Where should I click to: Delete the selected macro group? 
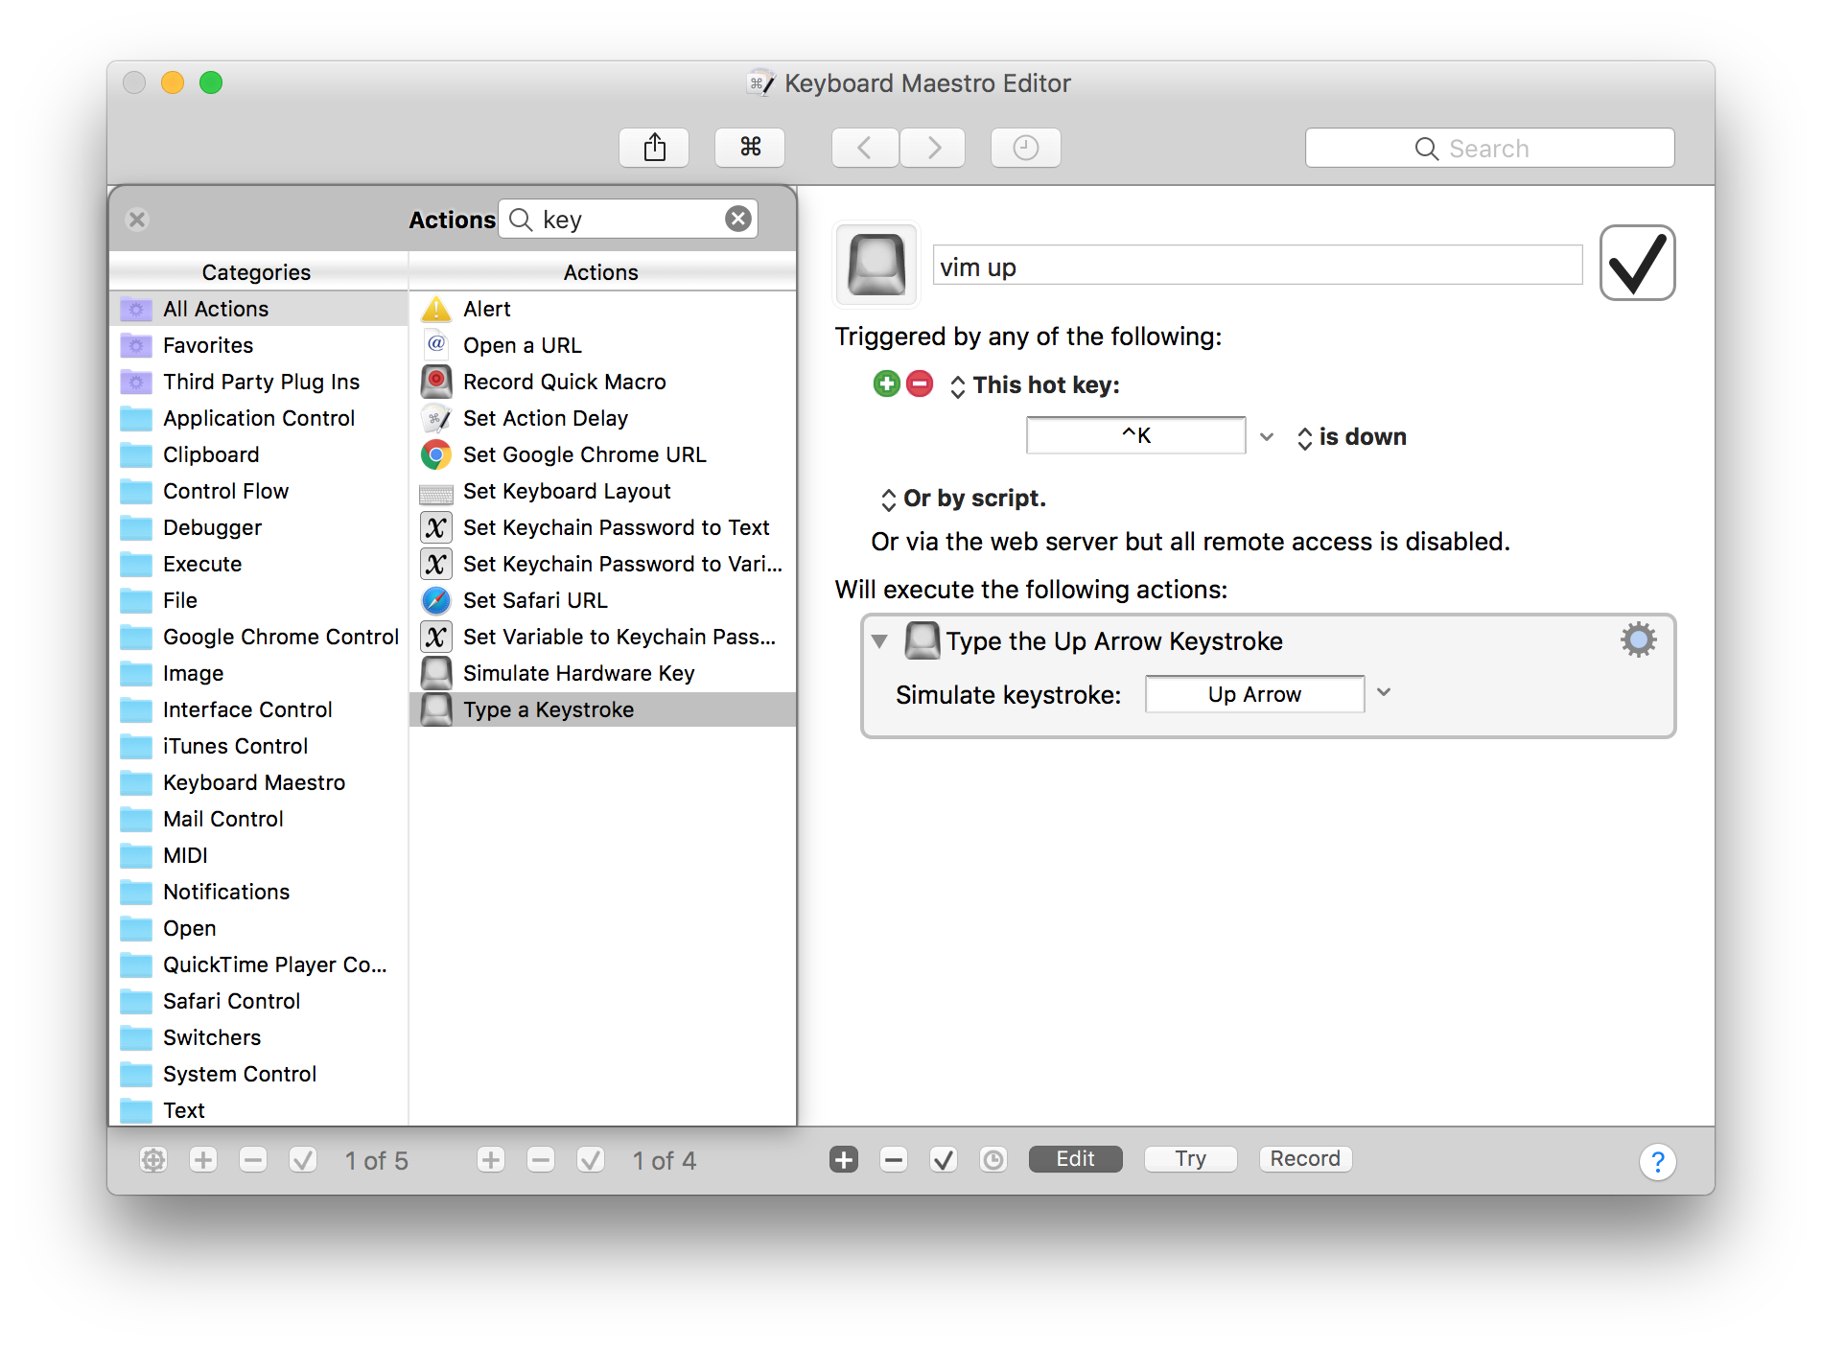pyautogui.click(x=253, y=1160)
